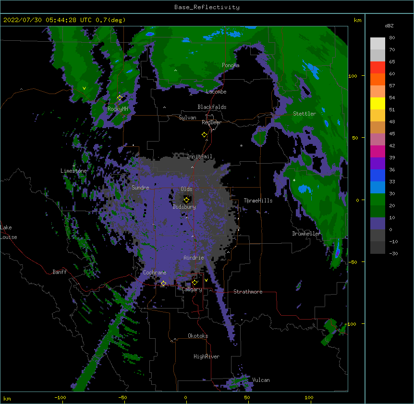Pick the red 65 dBZ legend swatch
Viewport: 414px width, 404px height.
[377, 67]
